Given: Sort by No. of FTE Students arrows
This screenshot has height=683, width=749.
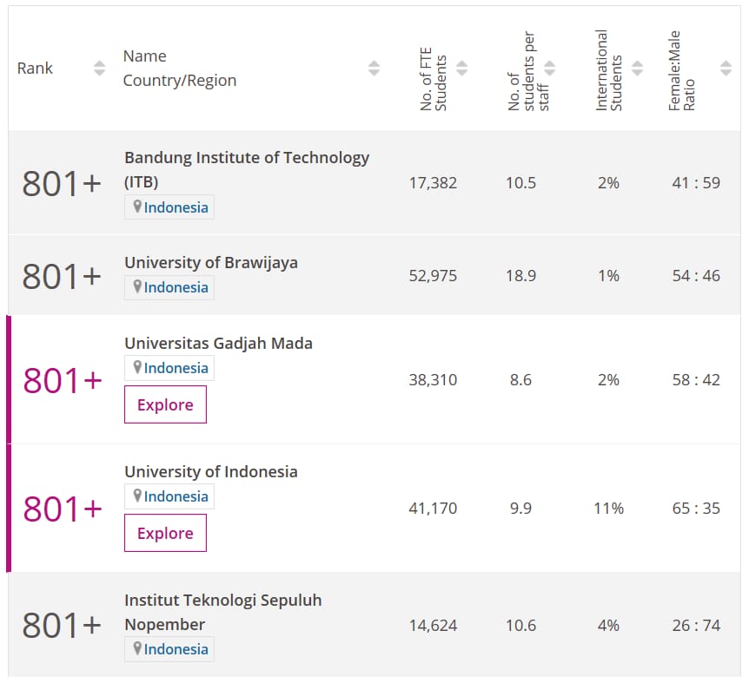Looking at the screenshot, I should 461,68.
